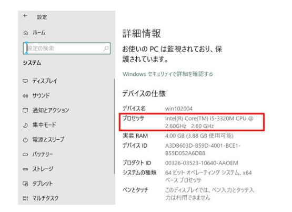Click the システムの種類 label
Viewport: 292px width, 212px height.
(139, 172)
